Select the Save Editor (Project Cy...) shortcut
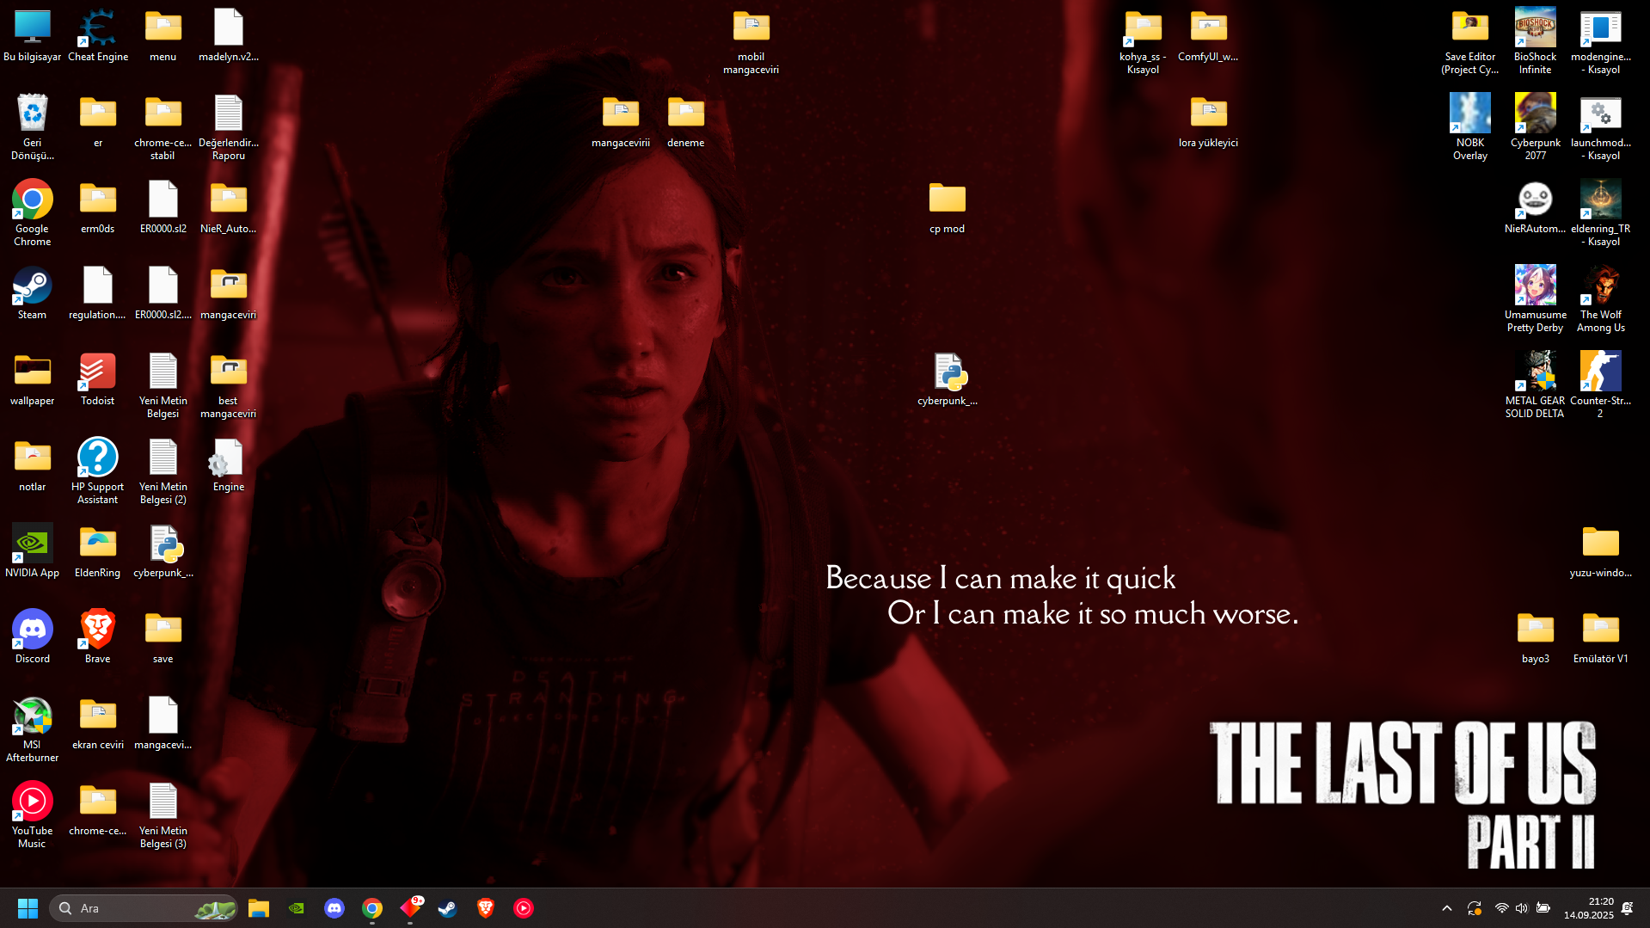The height and width of the screenshot is (928, 1650). pyautogui.click(x=1470, y=41)
